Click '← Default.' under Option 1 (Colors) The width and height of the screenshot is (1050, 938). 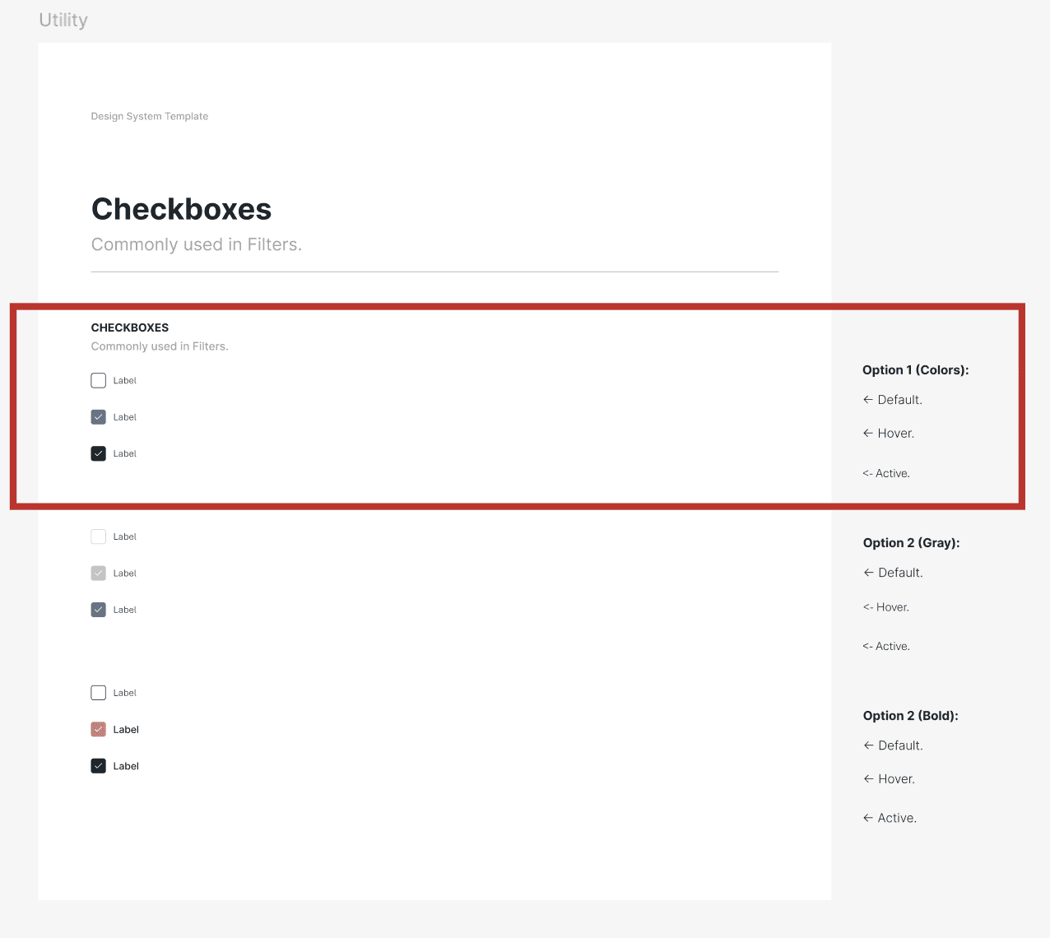(893, 400)
